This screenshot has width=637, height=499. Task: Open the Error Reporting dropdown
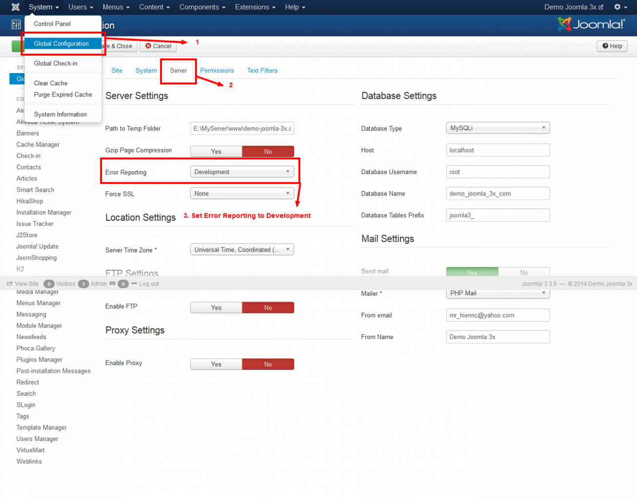[242, 172]
